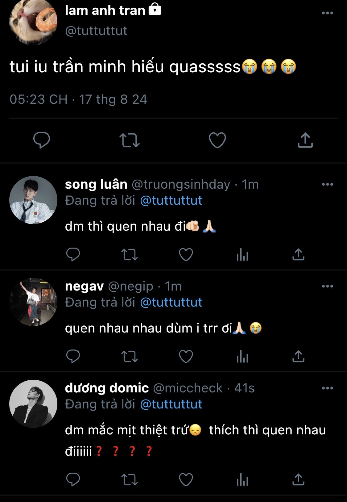Like song luân's reply

click(x=186, y=255)
